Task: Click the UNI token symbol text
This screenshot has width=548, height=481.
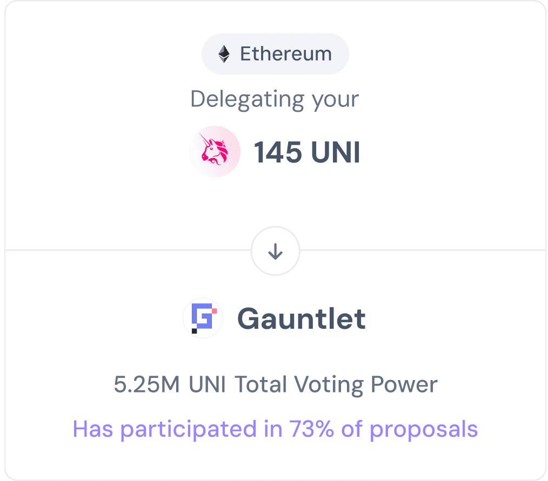Action: coord(336,153)
